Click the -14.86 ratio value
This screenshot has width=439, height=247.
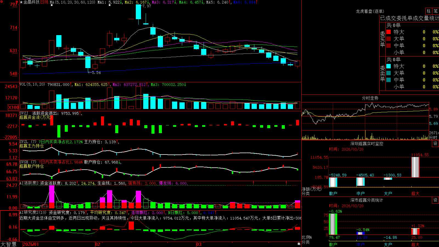390,237
